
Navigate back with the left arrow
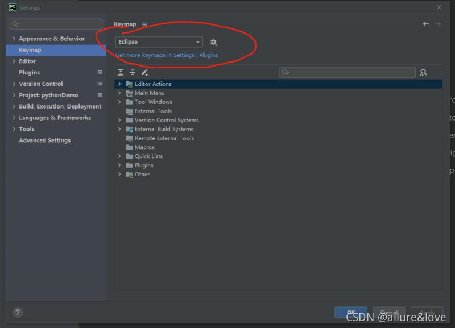425,24
